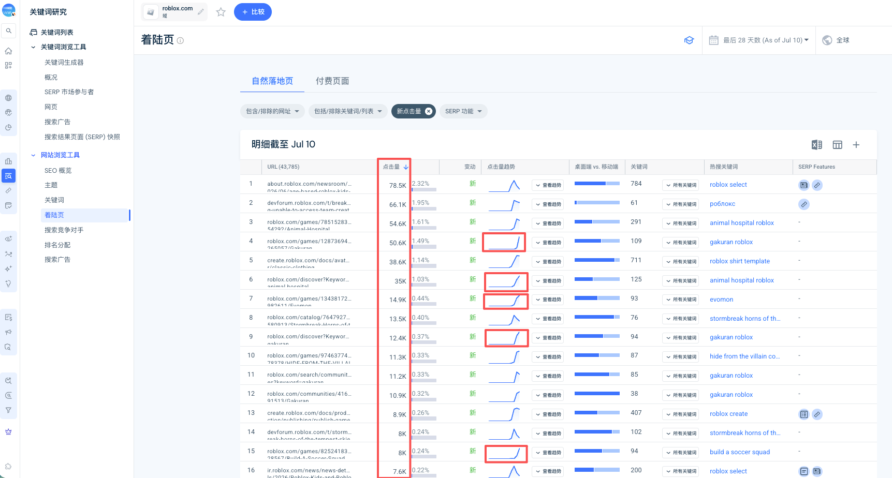This screenshot has height=478, width=892.
Task: Export the table to Excel
Action: point(817,145)
